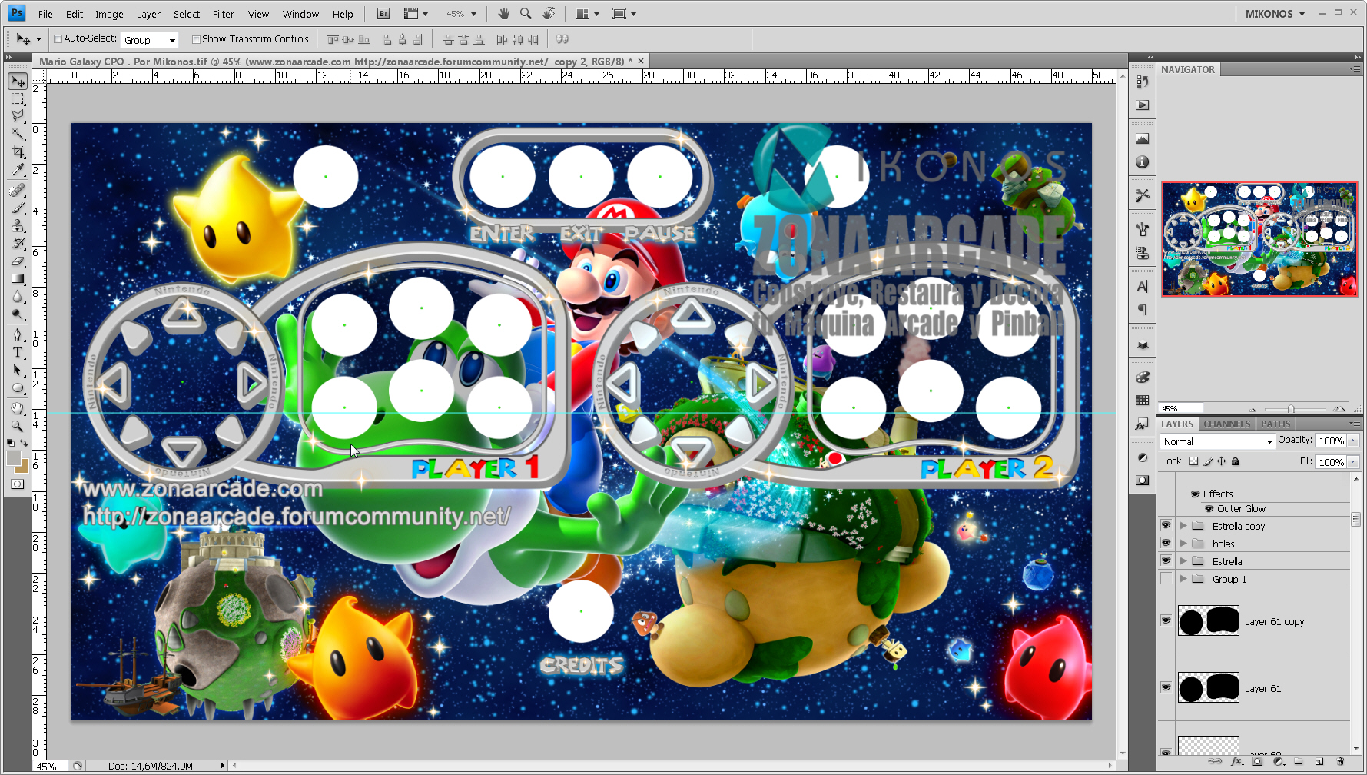
Task: Open the Styles panel icon
Action: pos(1143,424)
